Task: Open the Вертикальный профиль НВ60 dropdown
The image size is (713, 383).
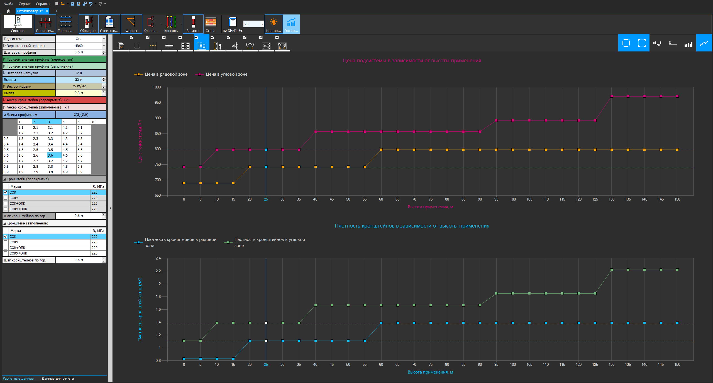Action: pos(104,46)
